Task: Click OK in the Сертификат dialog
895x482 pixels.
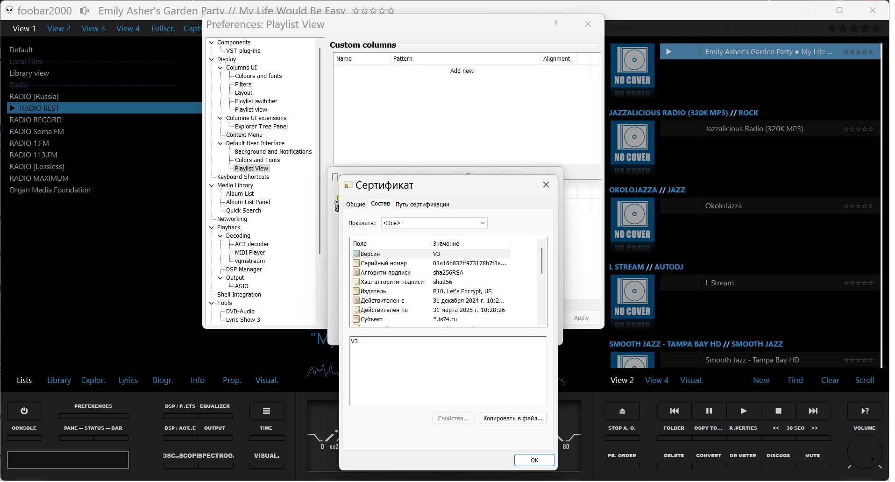Action: tap(534, 461)
